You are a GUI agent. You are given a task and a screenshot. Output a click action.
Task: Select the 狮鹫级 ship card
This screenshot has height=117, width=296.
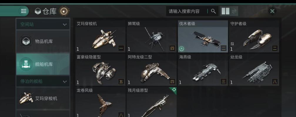(x=152, y=37)
